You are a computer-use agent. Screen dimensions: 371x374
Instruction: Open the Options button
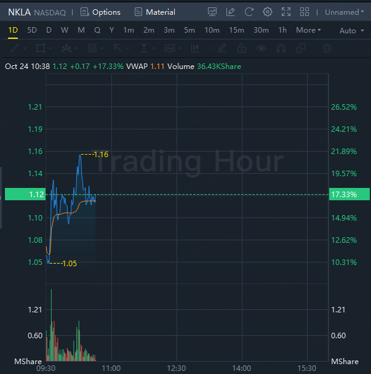pos(101,12)
